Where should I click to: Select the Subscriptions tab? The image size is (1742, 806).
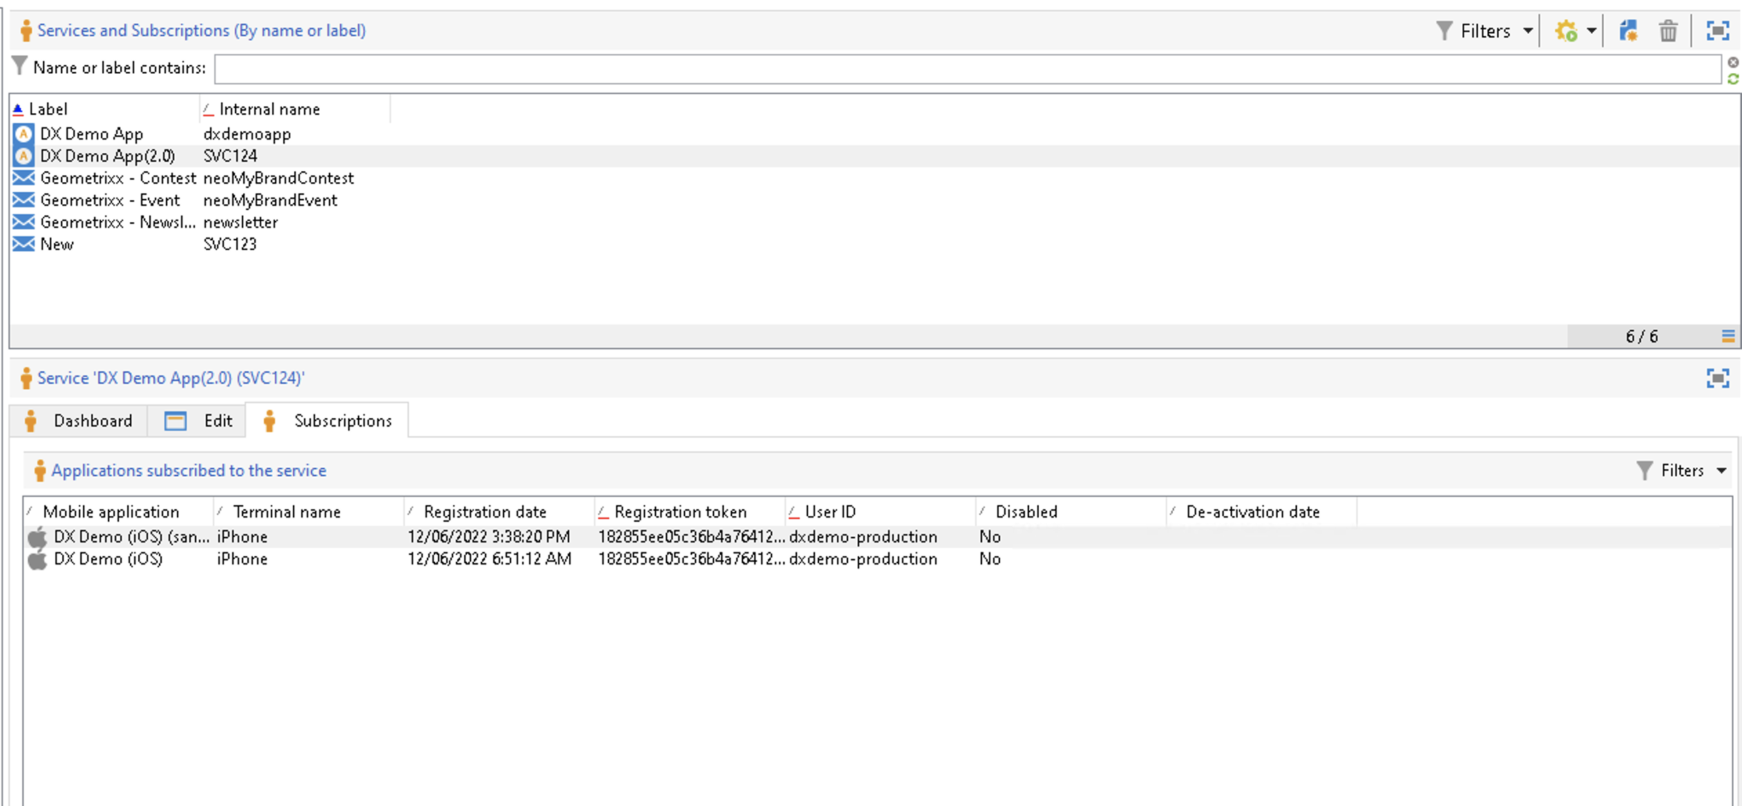(327, 421)
